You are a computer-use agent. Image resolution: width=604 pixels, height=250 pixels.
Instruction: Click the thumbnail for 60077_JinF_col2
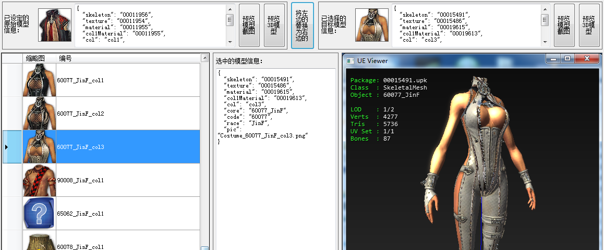pyautogui.click(x=39, y=114)
